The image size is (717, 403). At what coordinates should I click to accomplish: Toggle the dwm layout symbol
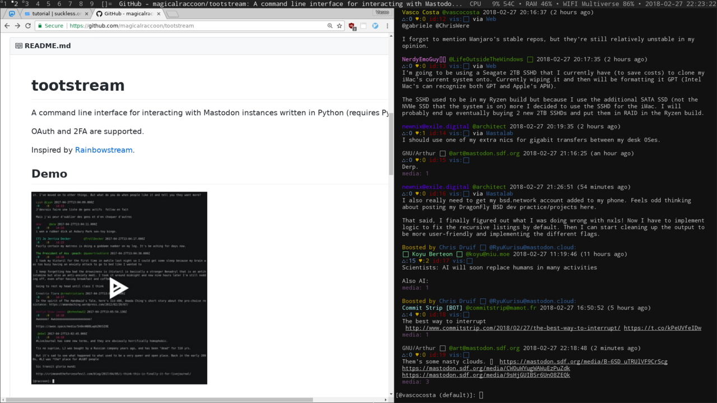pyautogui.click(x=106, y=4)
